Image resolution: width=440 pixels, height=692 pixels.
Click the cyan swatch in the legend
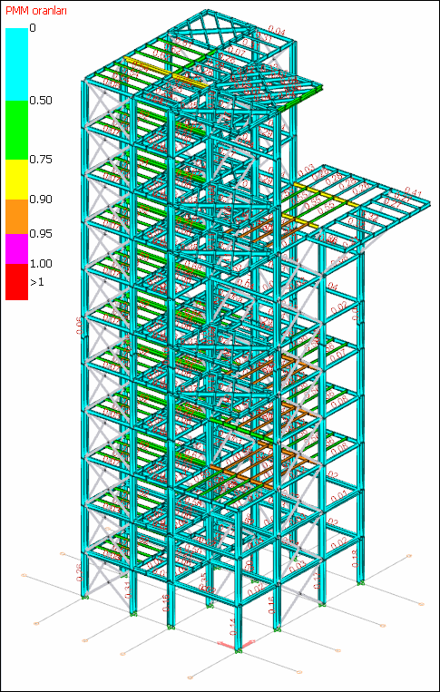(x=16, y=64)
